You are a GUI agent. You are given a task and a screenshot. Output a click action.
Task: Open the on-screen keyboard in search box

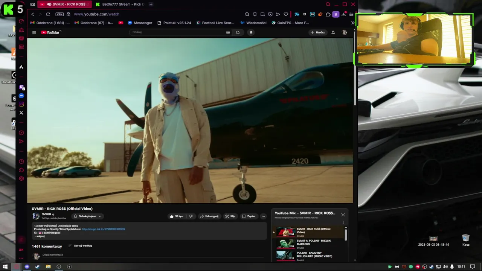click(228, 32)
